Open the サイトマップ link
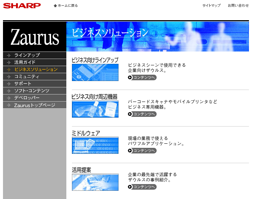This screenshot has width=262, height=199. (211, 6)
